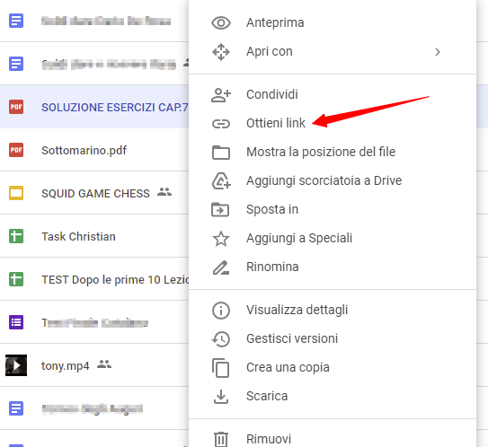This screenshot has height=447, width=488.
Task: Click the eye icon for Anteprima
Action: point(221,23)
